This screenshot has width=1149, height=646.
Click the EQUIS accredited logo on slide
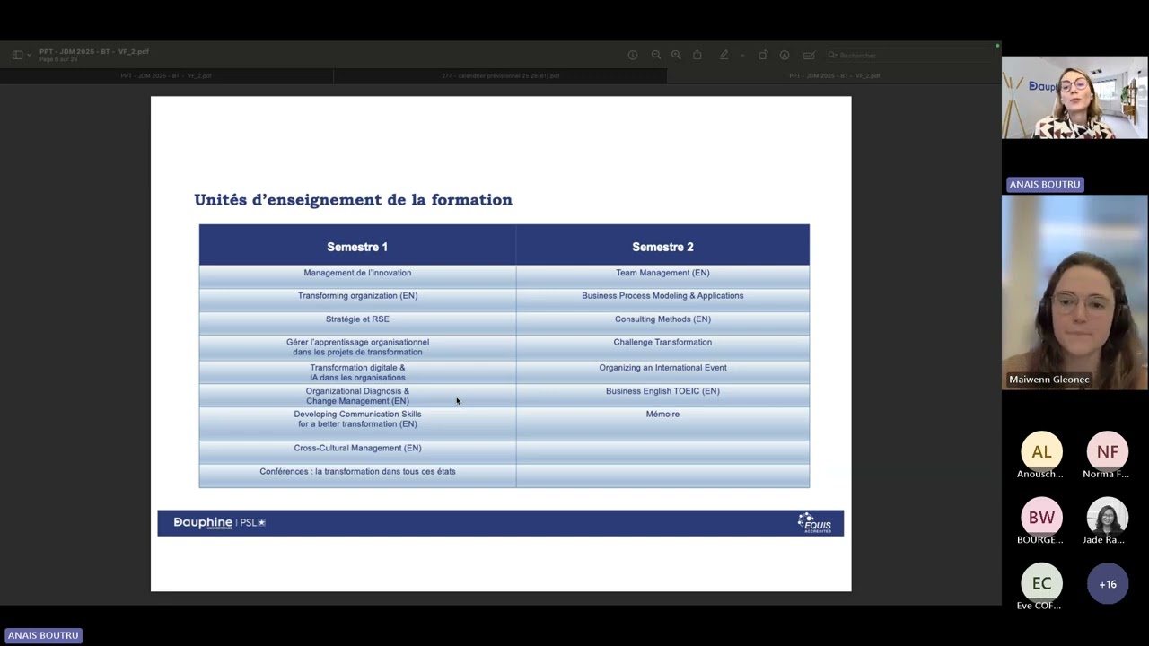[814, 523]
